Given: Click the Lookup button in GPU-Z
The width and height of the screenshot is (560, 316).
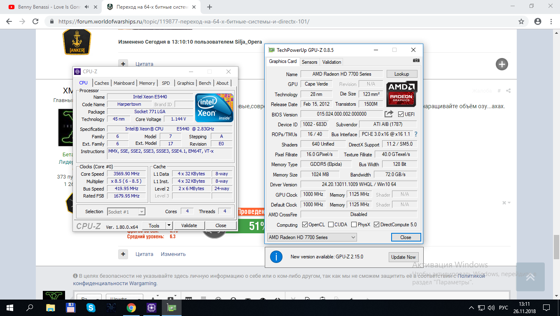Looking at the screenshot, I should (x=402, y=74).
